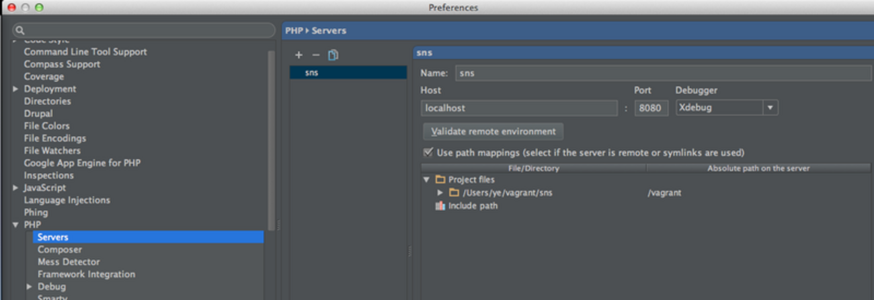Remove the selected server with minus icon
This screenshot has width=874, height=300.
(316, 55)
